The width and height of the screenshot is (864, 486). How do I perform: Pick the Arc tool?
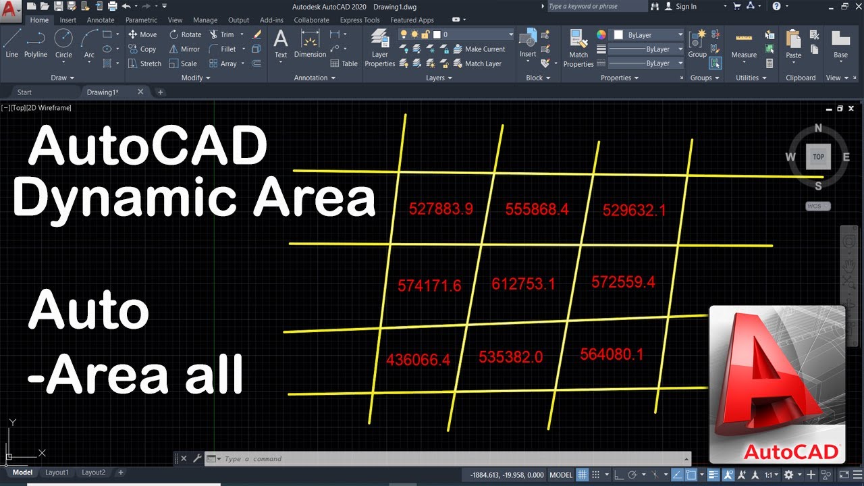(x=89, y=44)
